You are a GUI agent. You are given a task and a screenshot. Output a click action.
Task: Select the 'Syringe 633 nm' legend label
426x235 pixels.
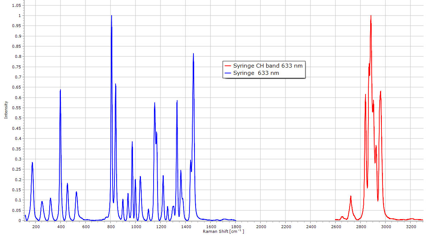click(x=256, y=73)
